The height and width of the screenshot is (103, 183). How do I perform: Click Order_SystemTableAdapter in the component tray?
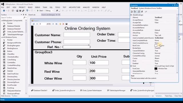[91, 90]
